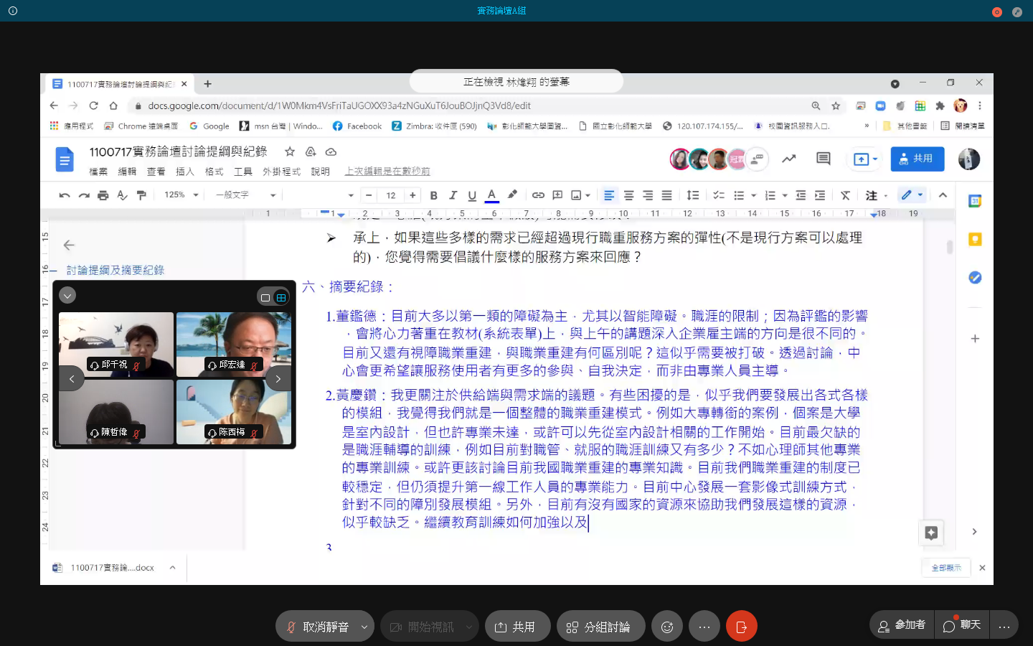Click the print icon in Docs toolbar
Image resolution: width=1033 pixels, height=646 pixels.
point(103,195)
